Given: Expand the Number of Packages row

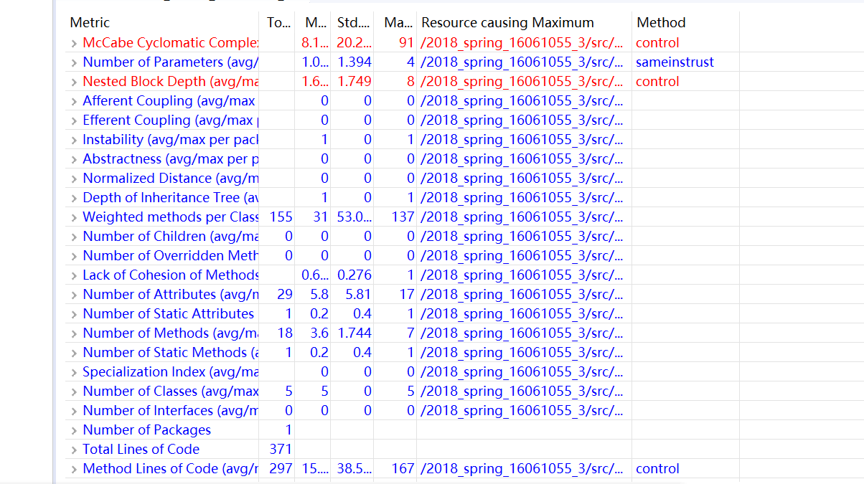Looking at the screenshot, I should coord(74,430).
